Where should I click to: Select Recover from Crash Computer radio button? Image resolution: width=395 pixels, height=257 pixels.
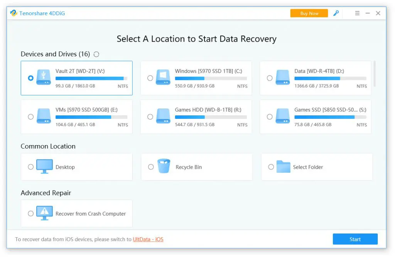31,213
